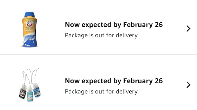The width and height of the screenshot is (197, 110).
Task: Open the laundry scent booster bottle thumbnail
Action: [29, 29]
